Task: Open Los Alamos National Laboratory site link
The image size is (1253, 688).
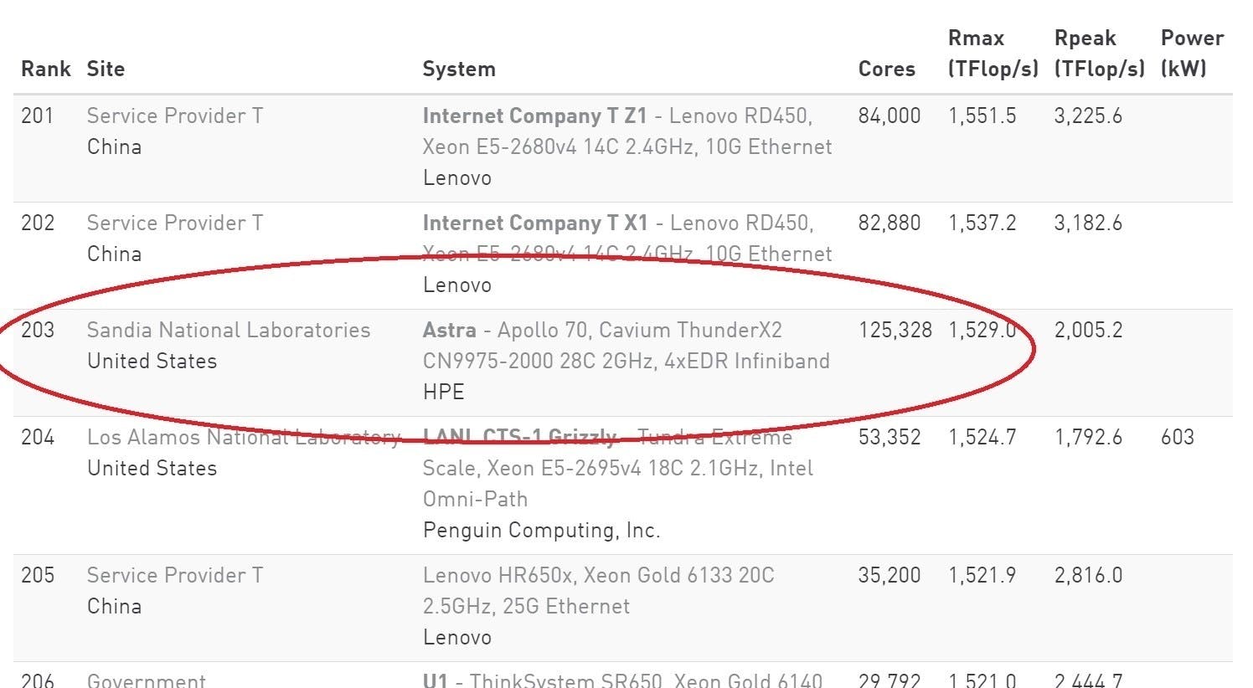Action: coord(244,437)
